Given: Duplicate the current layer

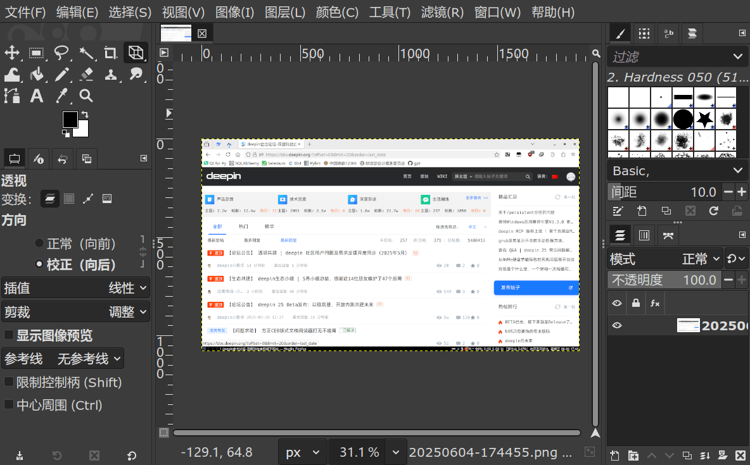Looking at the screenshot, I should point(687,456).
